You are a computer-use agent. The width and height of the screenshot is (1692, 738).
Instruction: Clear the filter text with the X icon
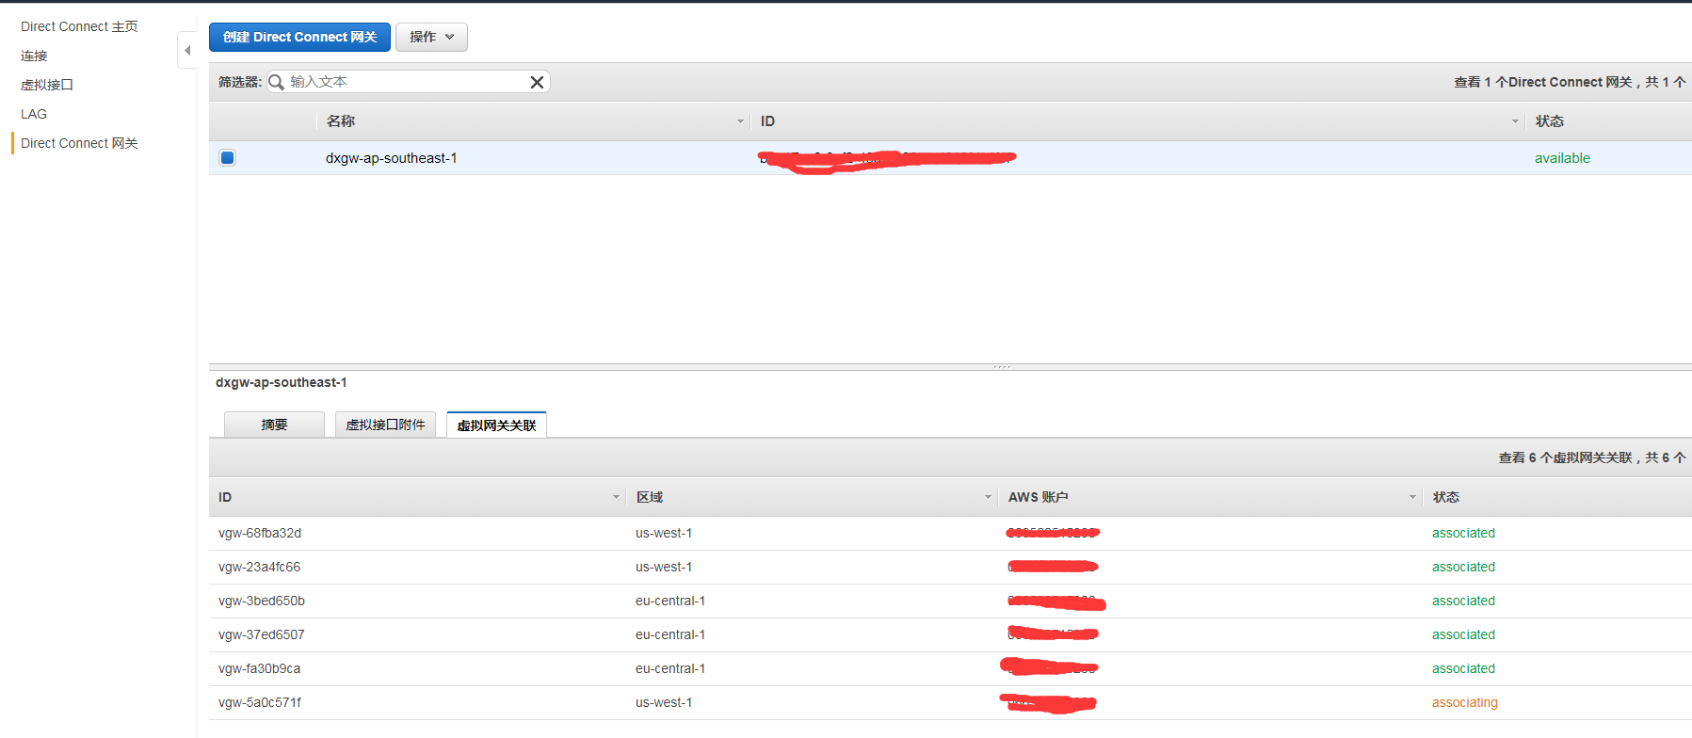click(x=537, y=82)
